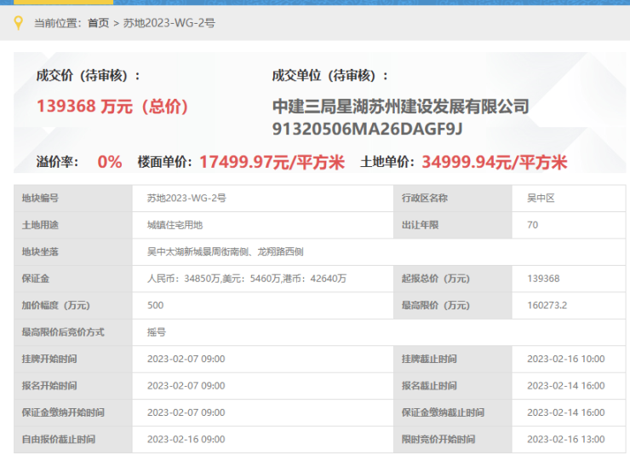630x461 pixels.
Task: Click the 成交单位（待审核） heading
Action: [x=329, y=75]
